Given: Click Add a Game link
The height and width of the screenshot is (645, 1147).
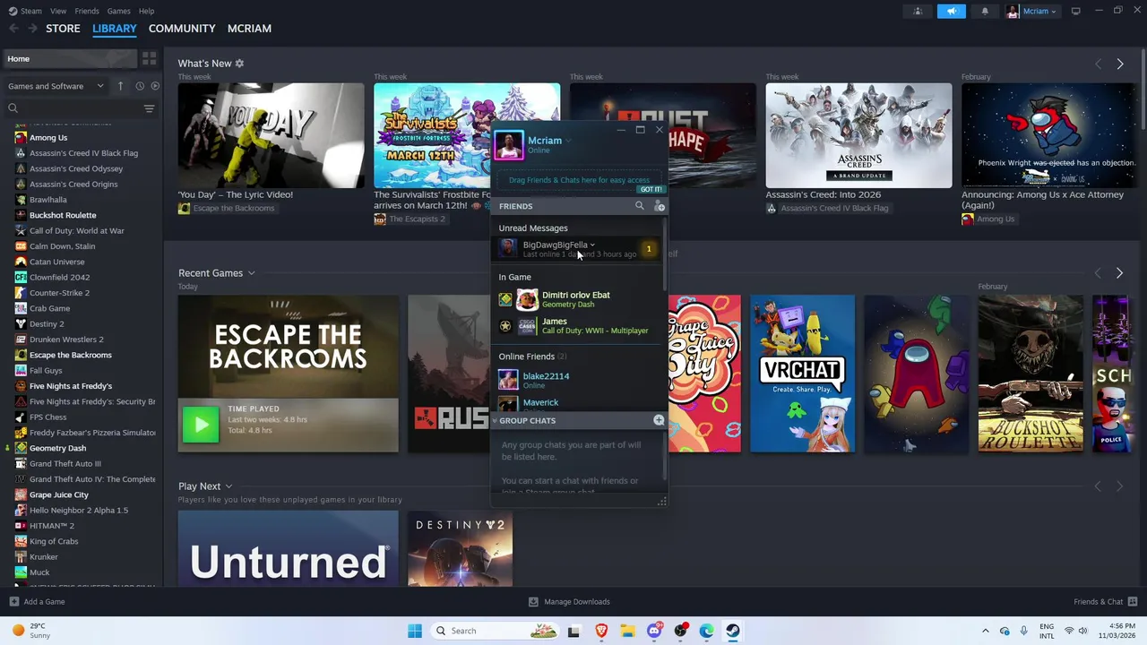Looking at the screenshot, I should (x=44, y=602).
